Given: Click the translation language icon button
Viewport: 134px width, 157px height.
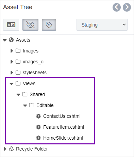Looking at the screenshot, I should point(11,25).
